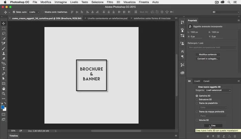
Task: Select the Brush tool
Action: click(4, 49)
